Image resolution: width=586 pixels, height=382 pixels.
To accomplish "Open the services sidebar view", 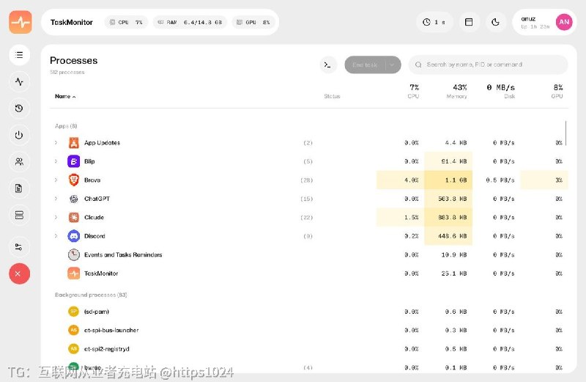I will click(x=19, y=215).
